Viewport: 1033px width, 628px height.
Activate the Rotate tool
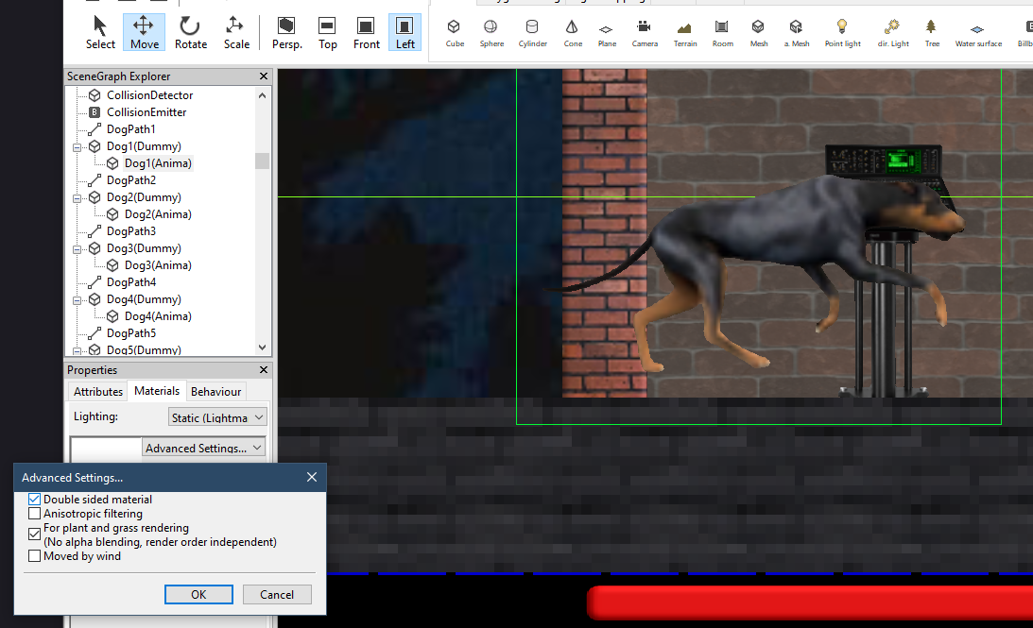pyautogui.click(x=190, y=32)
